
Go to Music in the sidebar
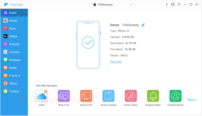pos(14,29)
